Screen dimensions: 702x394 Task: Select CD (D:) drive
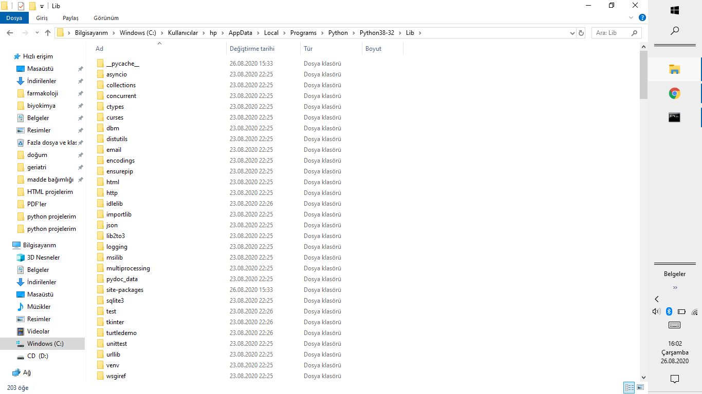click(38, 356)
